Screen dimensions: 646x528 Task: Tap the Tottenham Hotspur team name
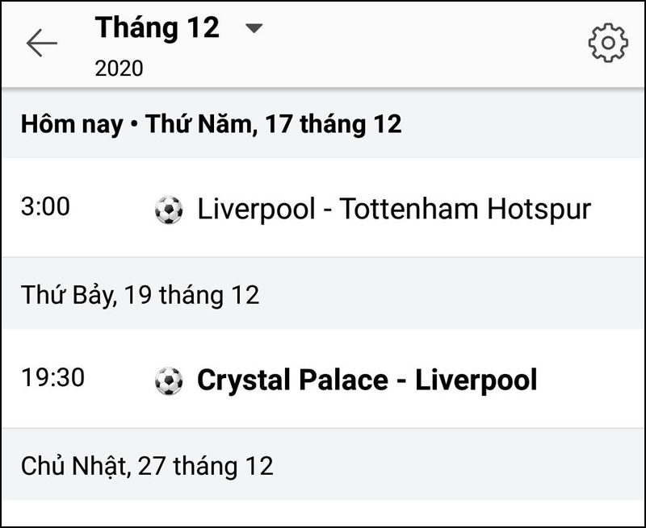pyautogui.click(x=465, y=210)
